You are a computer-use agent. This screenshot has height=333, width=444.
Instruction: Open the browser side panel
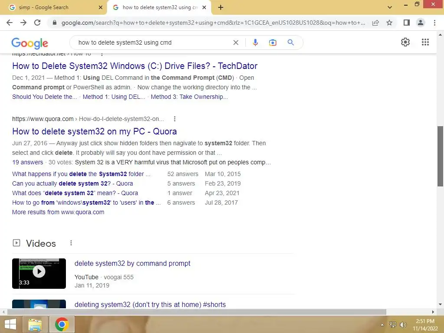point(407,23)
